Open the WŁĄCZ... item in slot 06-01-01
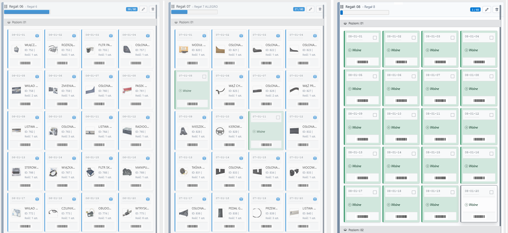This screenshot has height=233, width=508. point(30,45)
